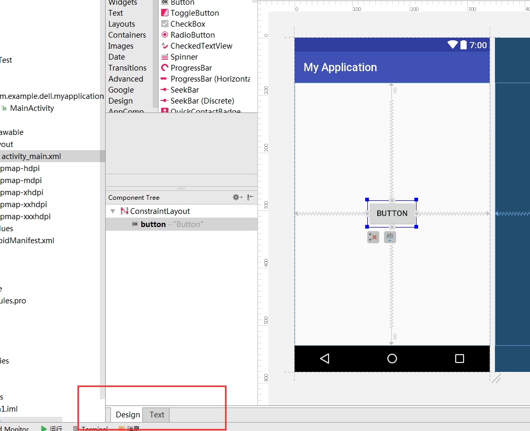Viewport: 530px width, 431px height.
Task: Click green Run (运行) play icon
Action: [44, 428]
